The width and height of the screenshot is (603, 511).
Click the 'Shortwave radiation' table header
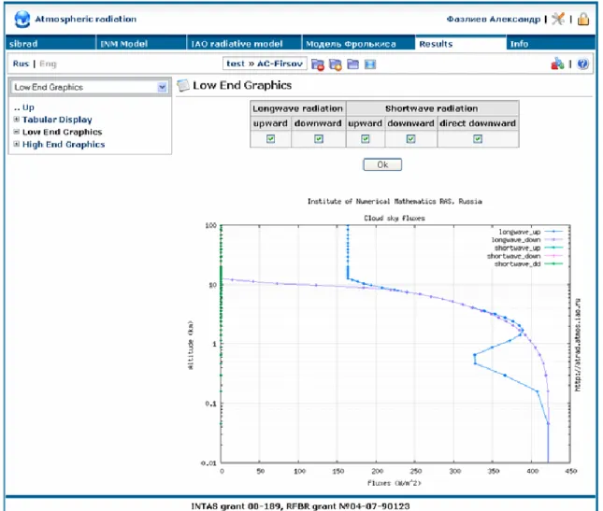(432, 108)
